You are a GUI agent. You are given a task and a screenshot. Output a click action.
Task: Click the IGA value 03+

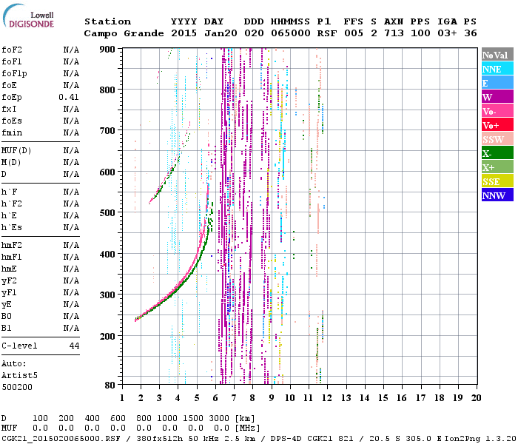click(447, 33)
